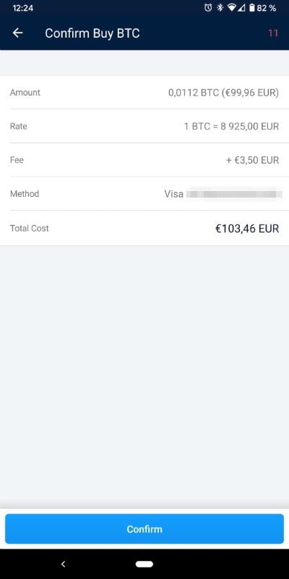Tap the Wi-Fi signal icon
Image resolution: width=289 pixels, height=579 pixels.
[232, 8]
